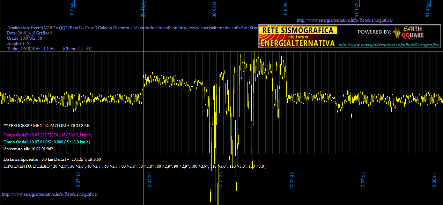
Task: Click the 'Distanza Epicentro : 0,0 km' line
Action: pyautogui.click(x=52, y=159)
